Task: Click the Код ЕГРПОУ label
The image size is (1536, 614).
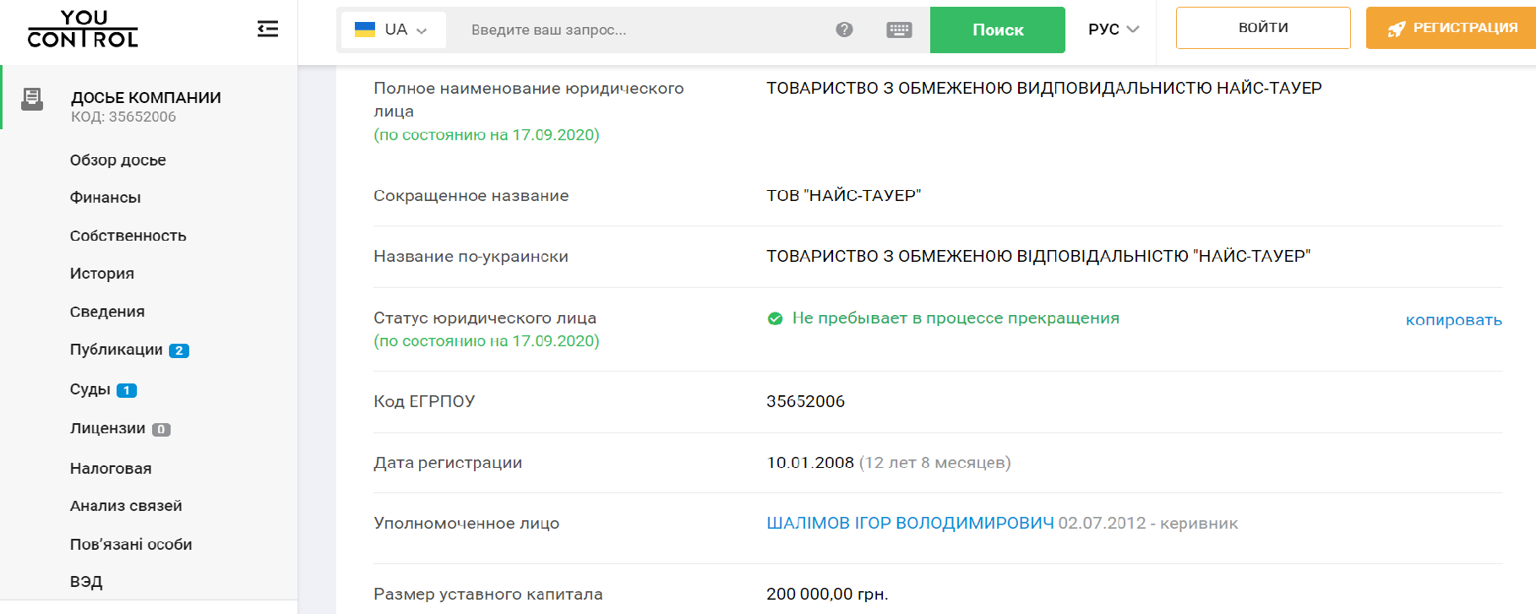Action: (424, 401)
